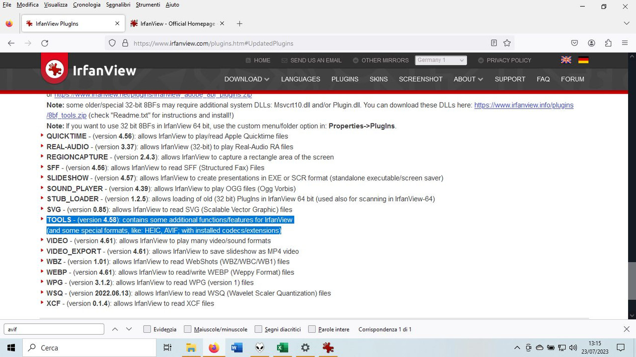The width and height of the screenshot is (636, 357).
Task: Enable Segni diacritici checkbox
Action: [258, 329]
